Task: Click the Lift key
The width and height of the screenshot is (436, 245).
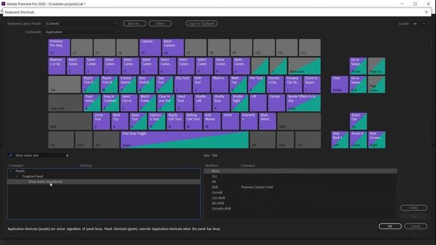Action: tap(258, 103)
